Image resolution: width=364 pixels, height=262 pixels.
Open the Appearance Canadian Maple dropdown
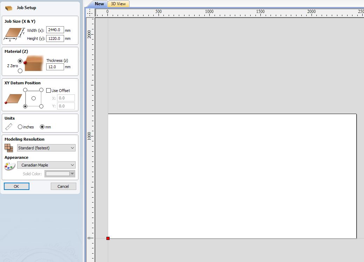point(46,165)
